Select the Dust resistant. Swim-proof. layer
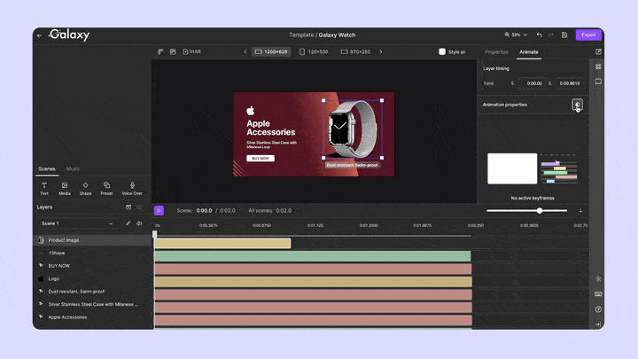Viewport: 638px width, 359px height. pyautogui.click(x=92, y=292)
